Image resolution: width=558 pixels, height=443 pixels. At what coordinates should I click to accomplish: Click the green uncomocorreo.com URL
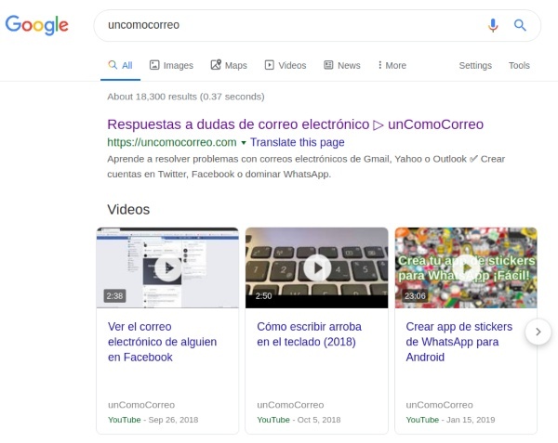(x=172, y=142)
